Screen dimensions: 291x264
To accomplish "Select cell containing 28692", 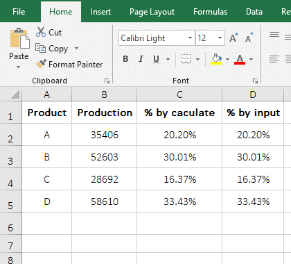I will [x=105, y=179].
